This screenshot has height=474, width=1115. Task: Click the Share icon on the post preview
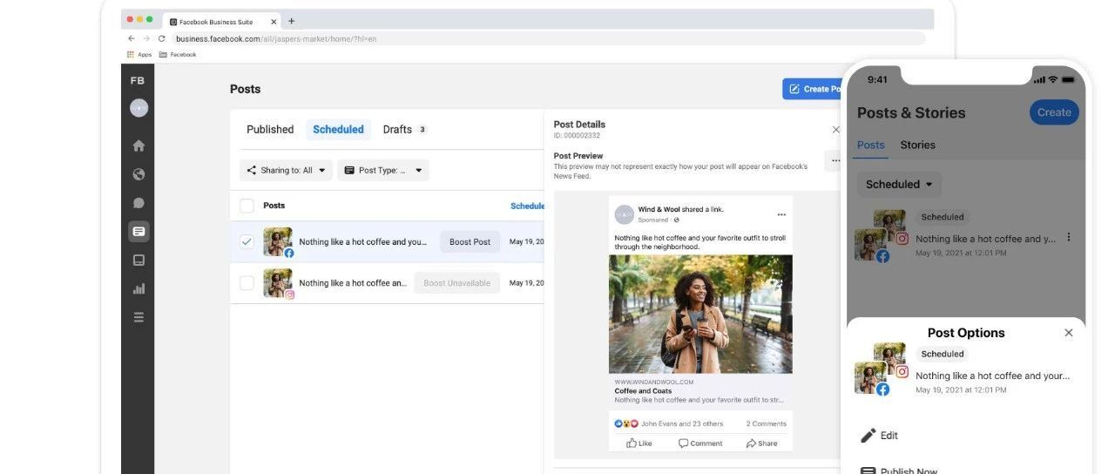[761, 443]
